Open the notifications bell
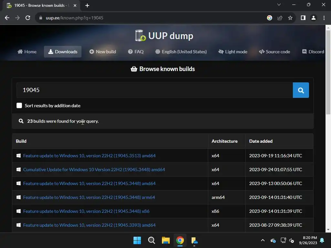Image resolution: width=331 pixels, height=248 pixels. pyautogui.click(x=322, y=240)
